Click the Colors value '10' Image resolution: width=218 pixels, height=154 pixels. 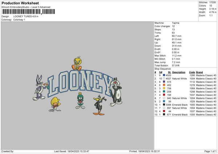211,6
